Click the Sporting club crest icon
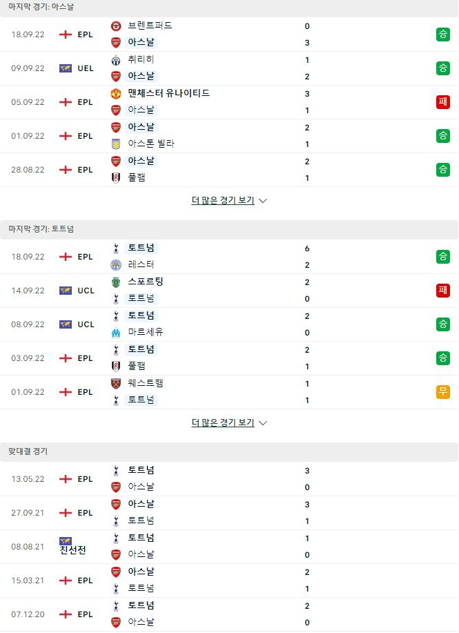The width and height of the screenshot is (459, 633). point(116,282)
